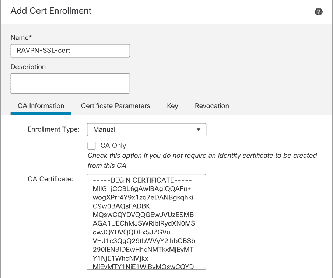Click the 'Add Cert Enrollment' title
Image resolution: width=333 pixels, height=278 pixels.
pyautogui.click(x=51, y=11)
